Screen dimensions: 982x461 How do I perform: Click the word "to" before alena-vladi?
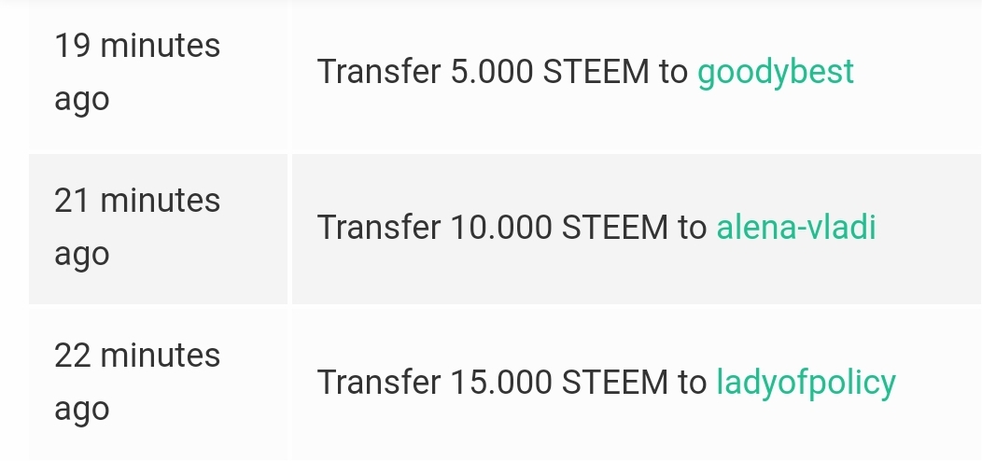pos(693,228)
